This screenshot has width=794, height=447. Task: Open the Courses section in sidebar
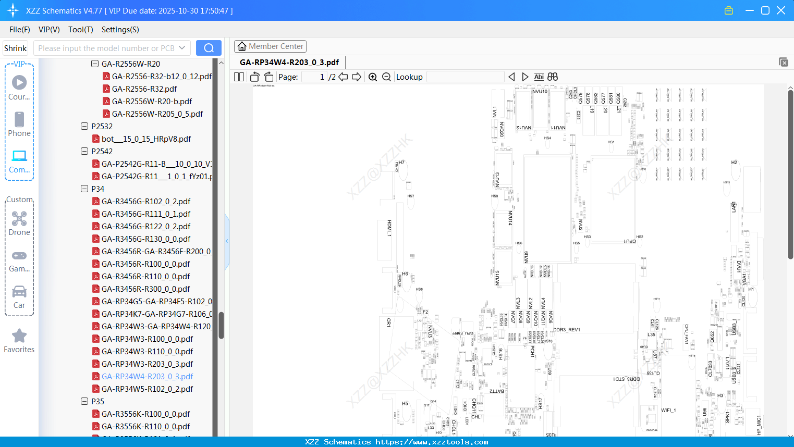click(19, 88)
